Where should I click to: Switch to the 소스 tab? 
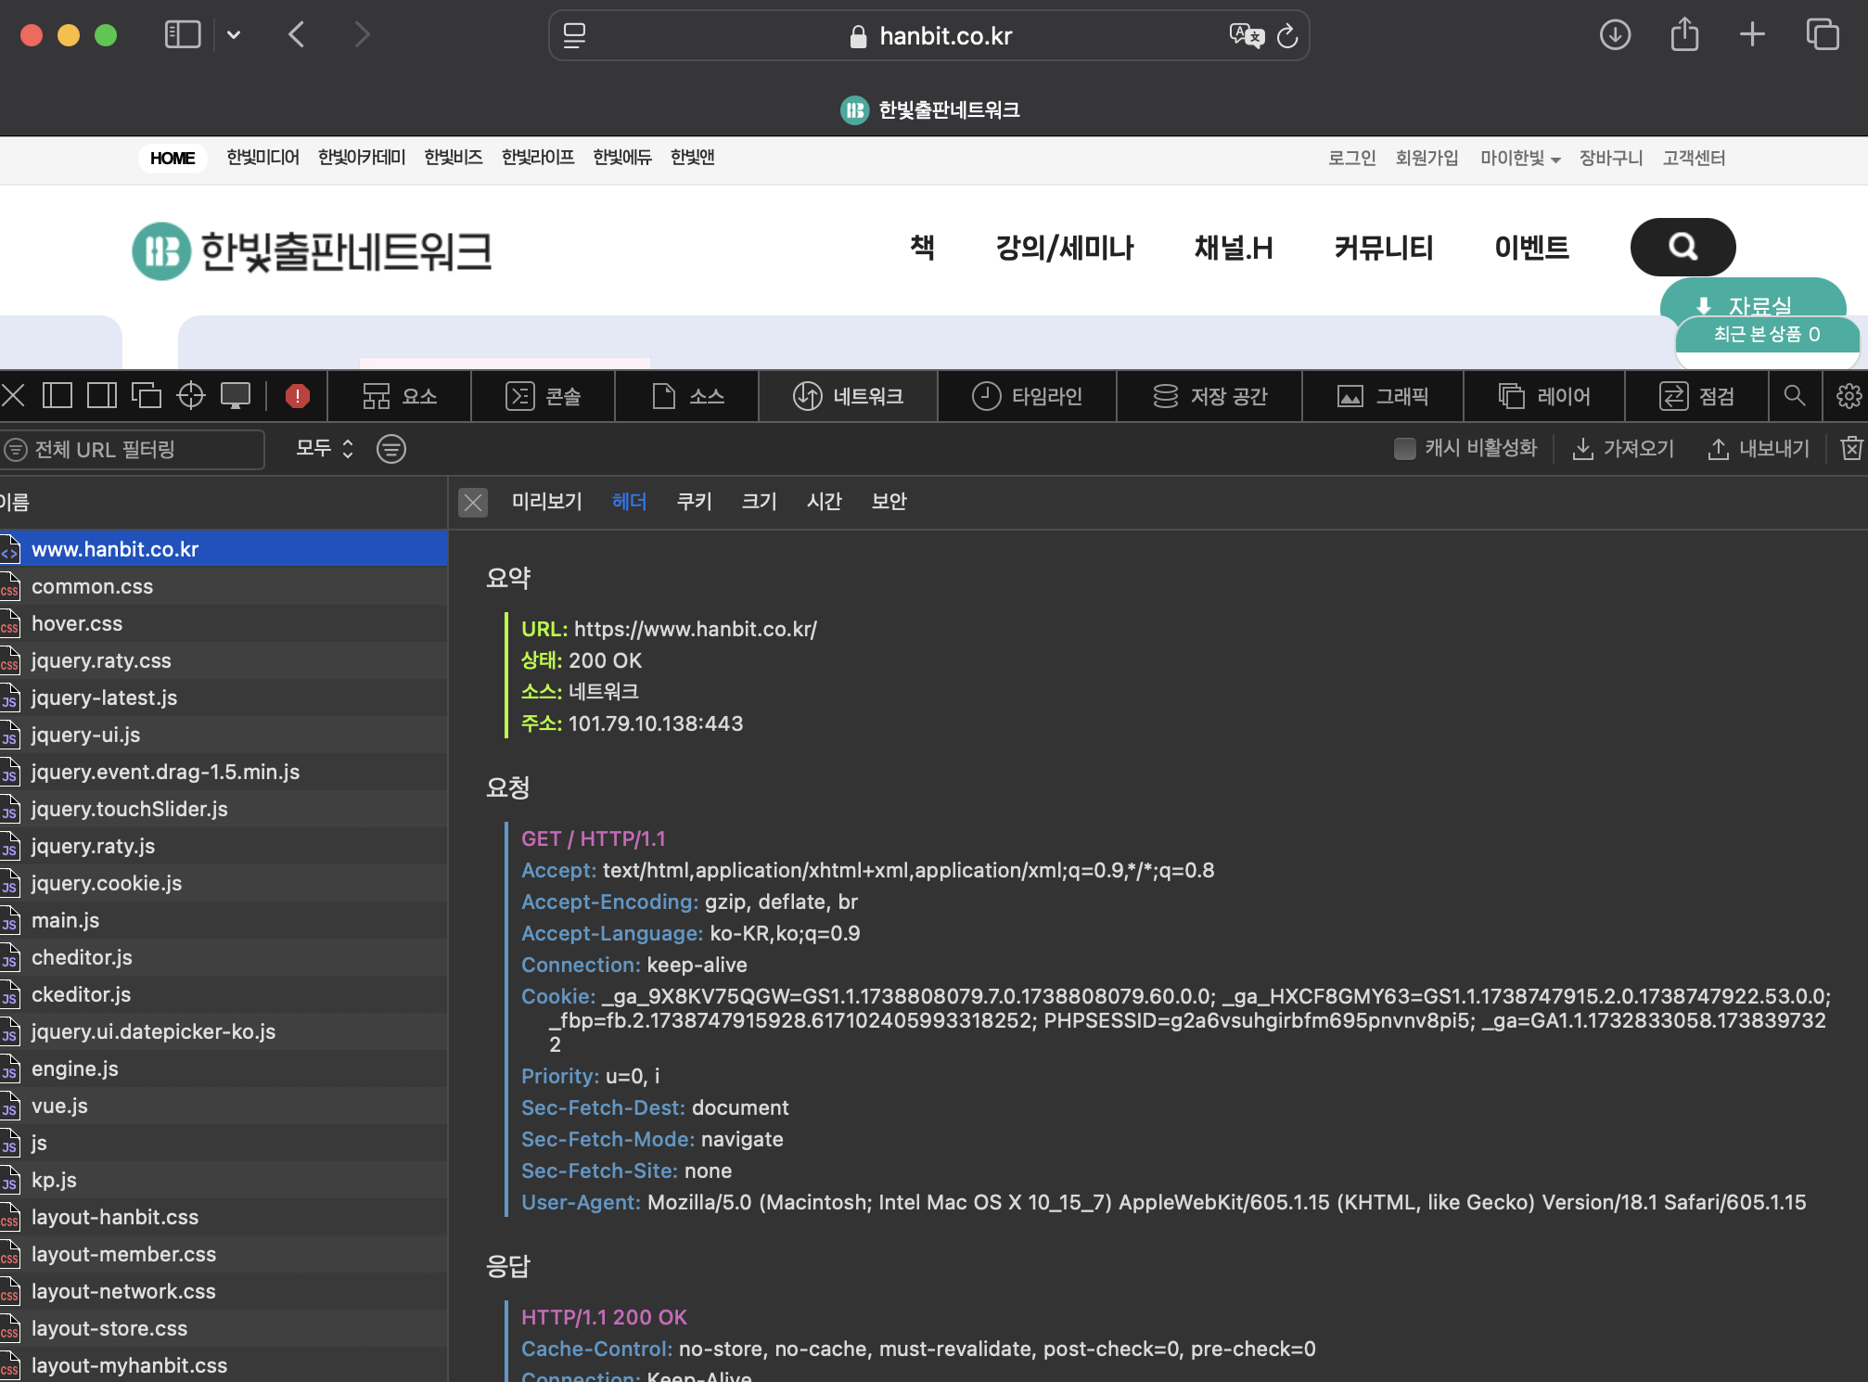[687, 396]
